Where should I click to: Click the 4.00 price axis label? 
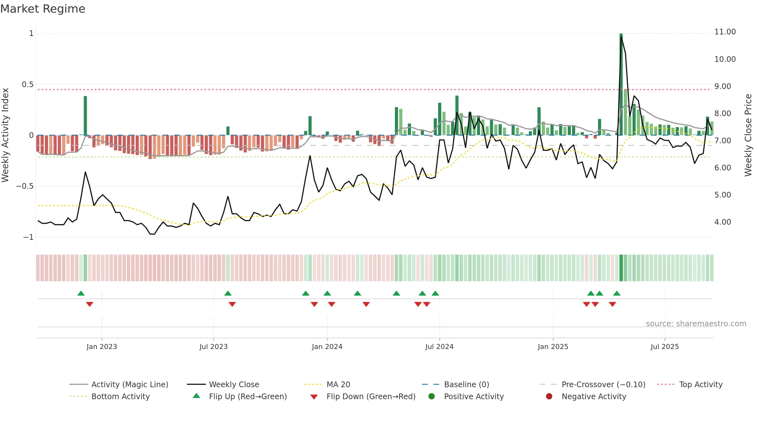coord(723,222)
